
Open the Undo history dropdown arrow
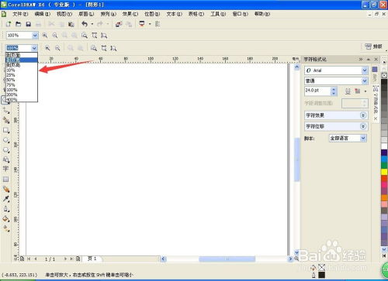pyautogui.click(x=92, y=24)
